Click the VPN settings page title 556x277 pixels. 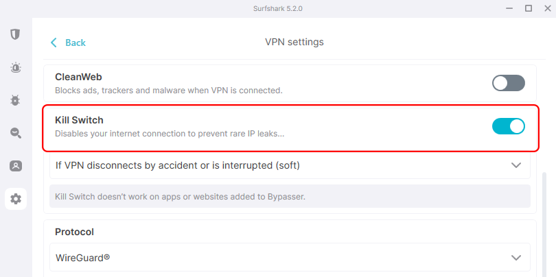coord(294,43)
